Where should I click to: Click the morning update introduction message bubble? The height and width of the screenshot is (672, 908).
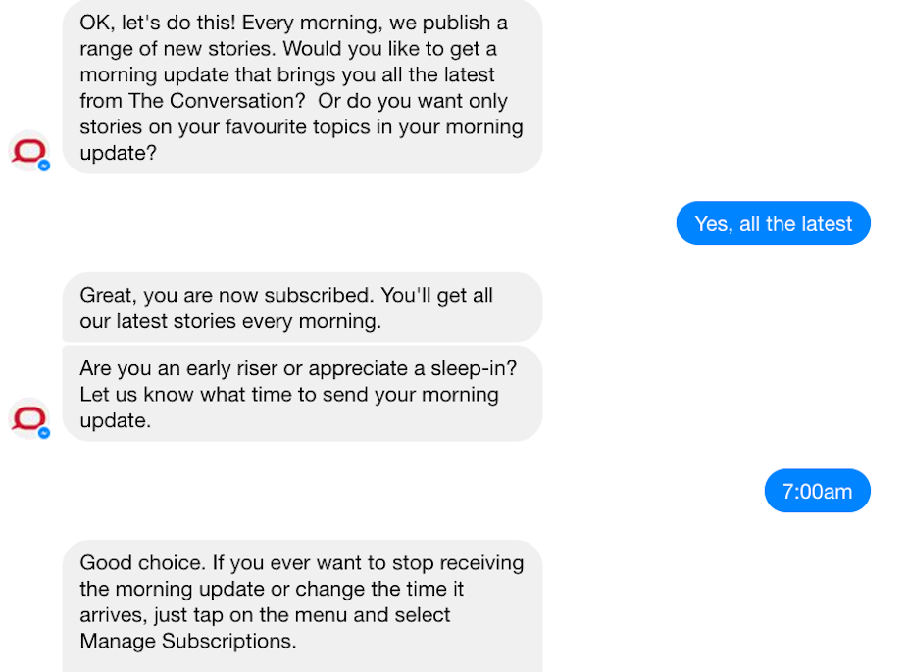301,88
